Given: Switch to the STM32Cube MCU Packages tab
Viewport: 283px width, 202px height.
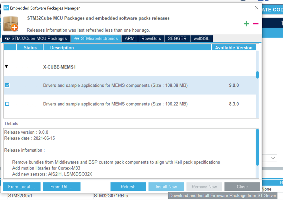Looking at the screenshot, I should click(x=36, y=38).
